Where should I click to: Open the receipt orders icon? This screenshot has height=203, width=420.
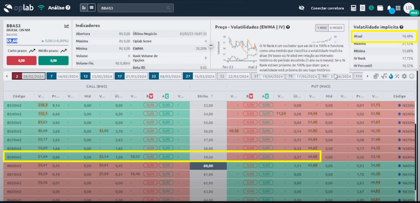coord(362,8)
